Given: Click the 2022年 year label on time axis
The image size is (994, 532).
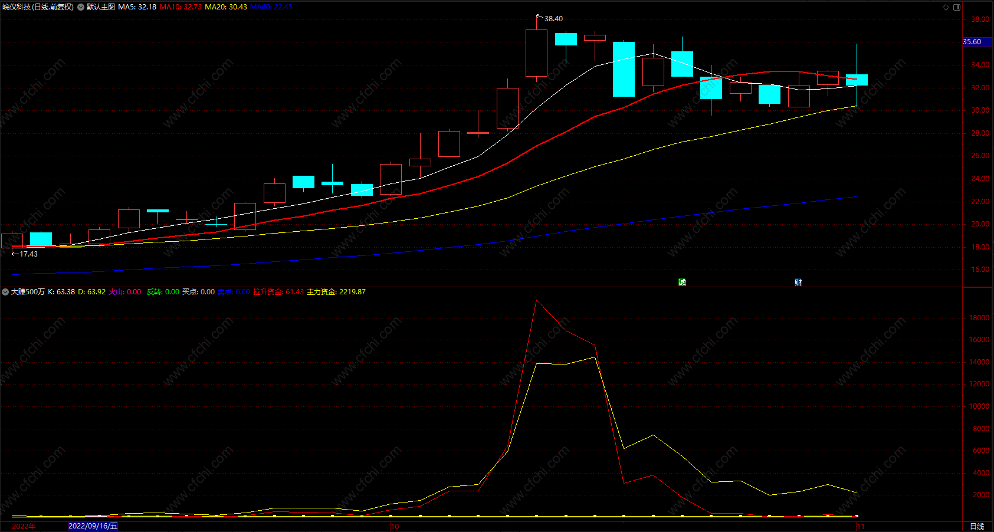Looking at the screenshot, I should coord(24,526).
